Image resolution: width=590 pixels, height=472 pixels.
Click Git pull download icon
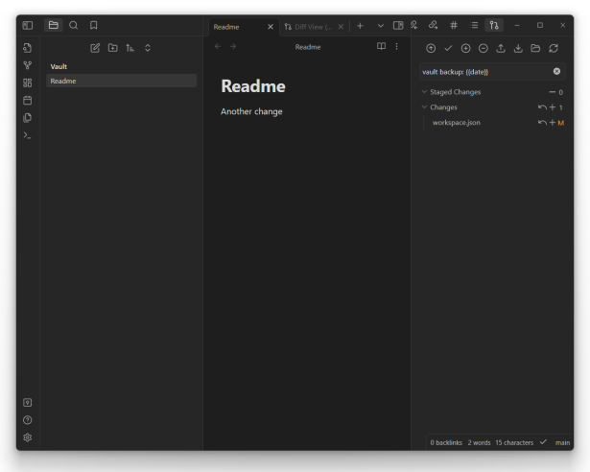pyautogui.click(x=518, y=48)
